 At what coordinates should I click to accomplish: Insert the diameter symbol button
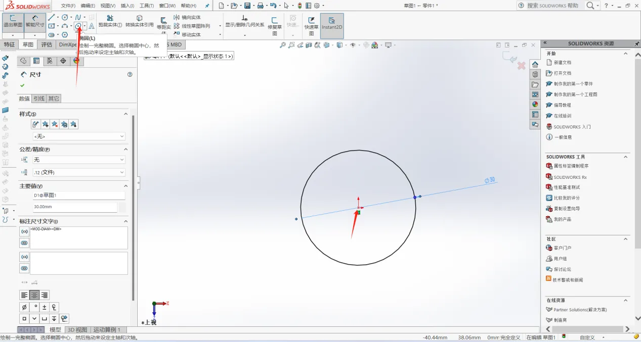24,307
